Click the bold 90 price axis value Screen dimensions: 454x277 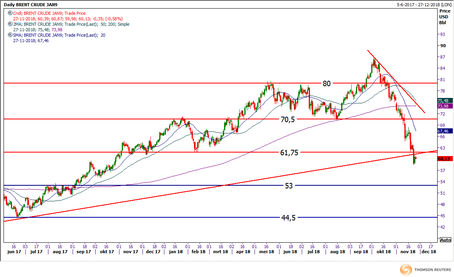443,46
